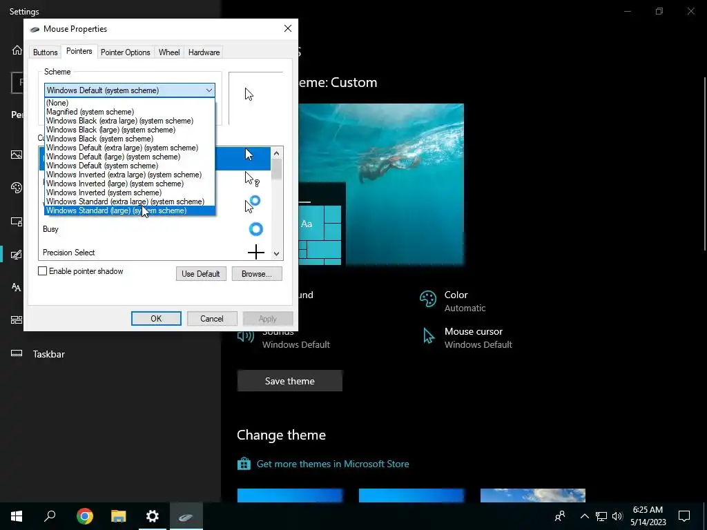Click Cancel in Mouse Properties
This screenshot has width=707, height=530.
pos(212,319)
